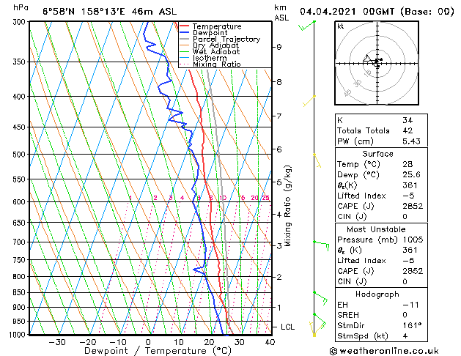Click the red Temperature legend line
This screenshot has height=356, width=461.
(184, 26)
